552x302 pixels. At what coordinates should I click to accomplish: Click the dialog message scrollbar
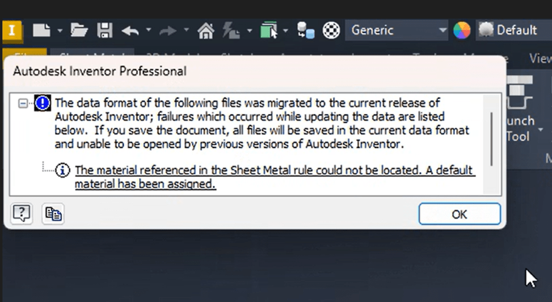tap(491, 136)
